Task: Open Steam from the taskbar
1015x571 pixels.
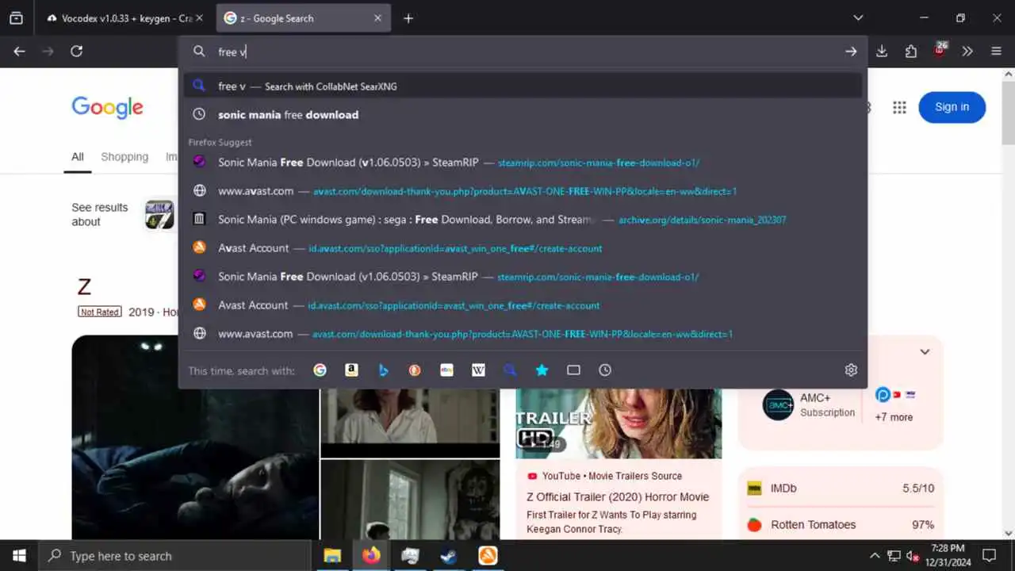Action: [449, 556]
